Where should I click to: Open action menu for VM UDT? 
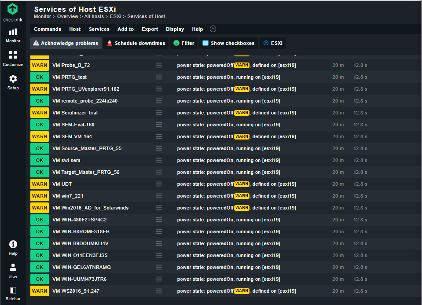coord(159,184)
